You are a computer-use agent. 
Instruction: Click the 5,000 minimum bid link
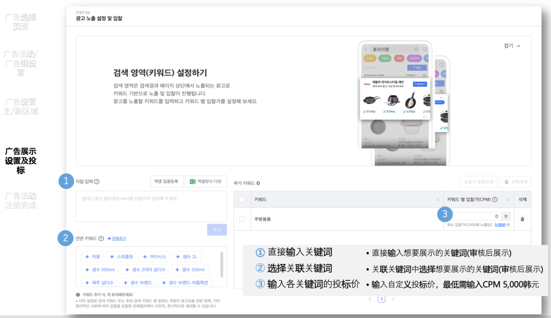pyautogui.click(x=499, y=225)
